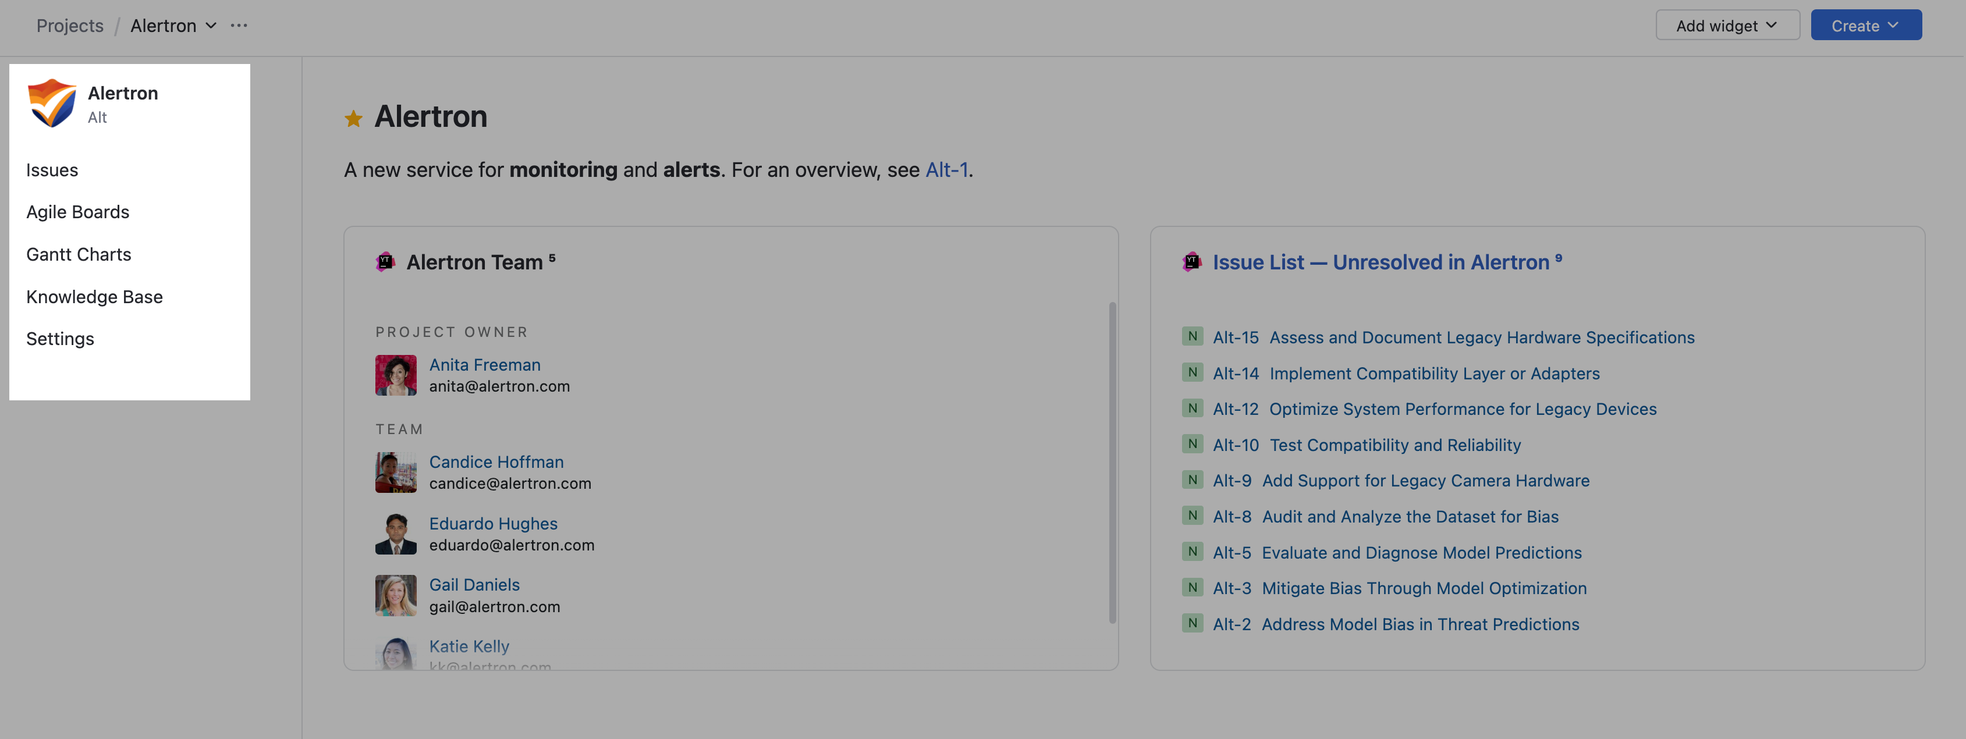This screenshot has width=1966, height=739.
Task: Open issue Evaluate and Diagnose Model Predictions
Action: (1421, 553)
